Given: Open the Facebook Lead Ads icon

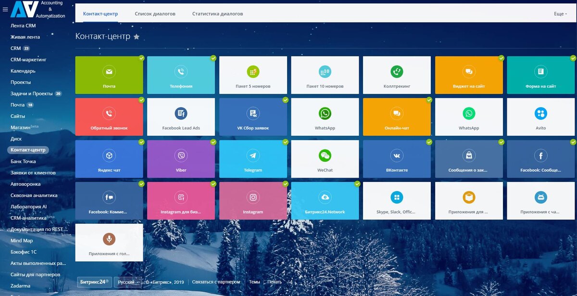Looking at the screenshot, I should [x=181, y=114].
